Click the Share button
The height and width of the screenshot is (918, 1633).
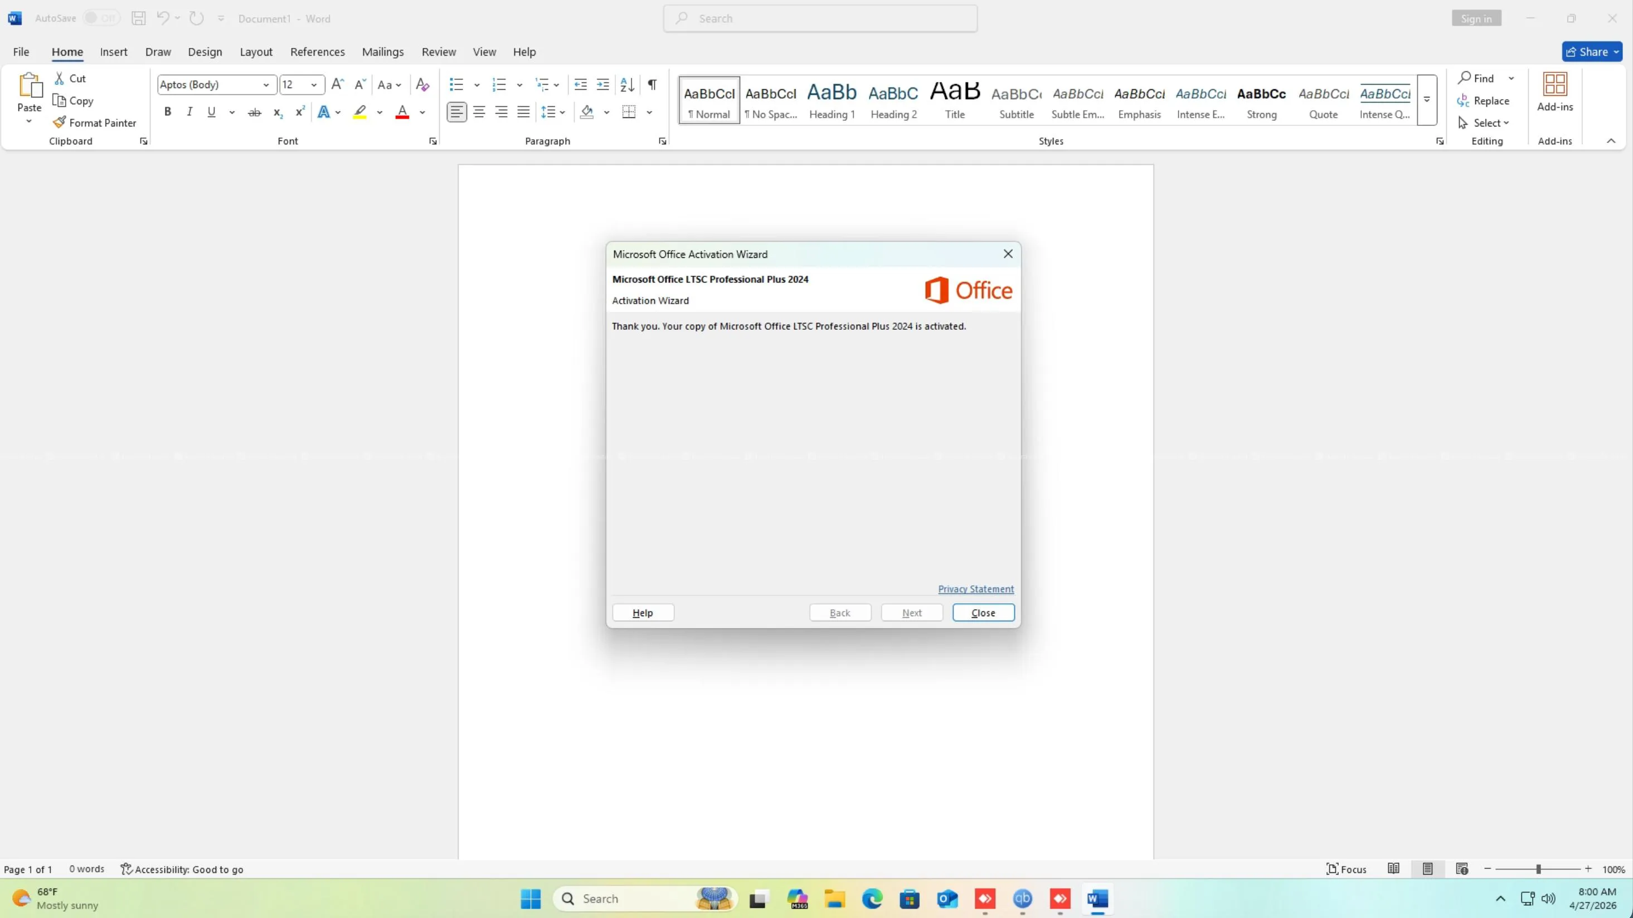click(x=1592, y=52)
